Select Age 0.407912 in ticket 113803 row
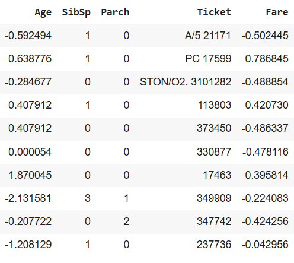 point(30,105)
